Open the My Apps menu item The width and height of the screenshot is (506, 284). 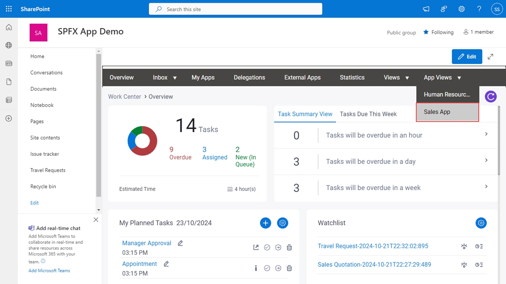point(203,78)
